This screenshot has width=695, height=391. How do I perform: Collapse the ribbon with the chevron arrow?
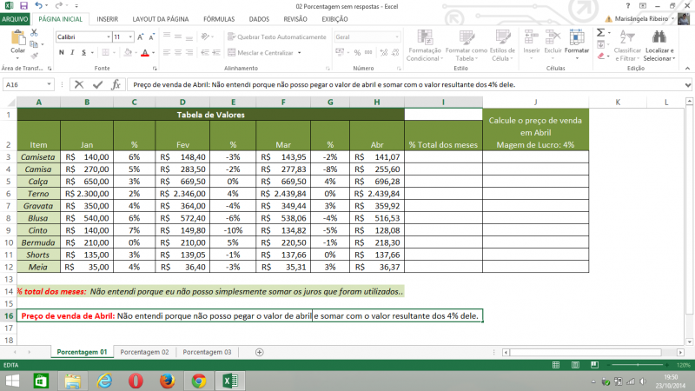687,69
